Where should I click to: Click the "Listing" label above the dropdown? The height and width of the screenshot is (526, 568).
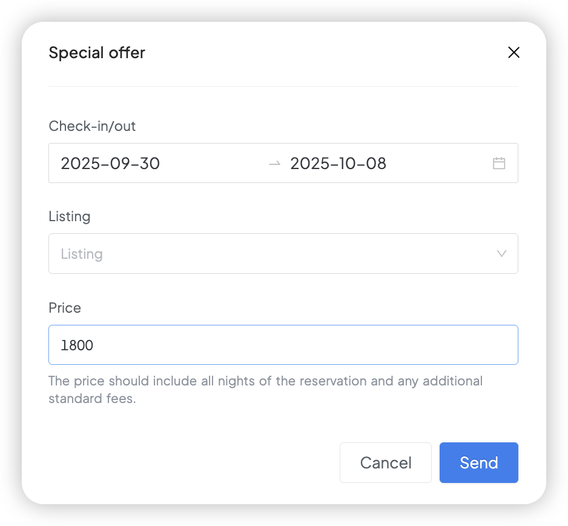[x=70, y=216]
